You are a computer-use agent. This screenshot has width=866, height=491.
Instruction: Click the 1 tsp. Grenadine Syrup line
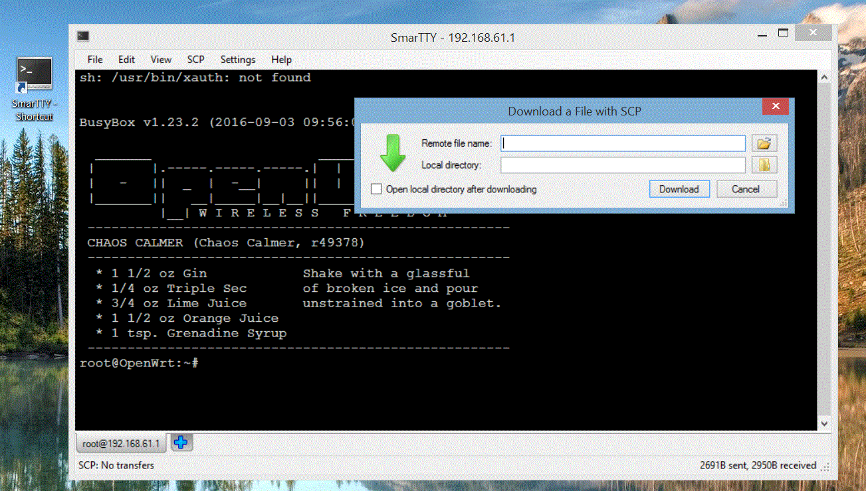pyautogui.click(x=191, y=333)
